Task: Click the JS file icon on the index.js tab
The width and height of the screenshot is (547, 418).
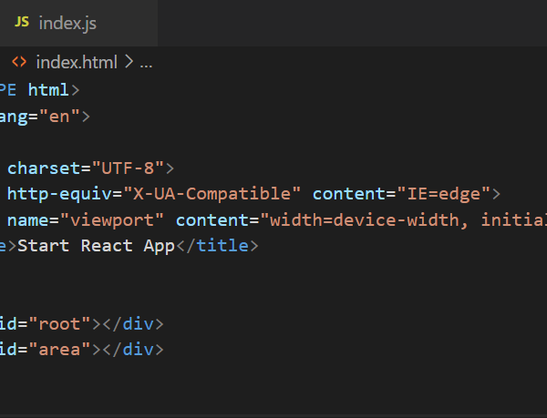Action: 22,22
